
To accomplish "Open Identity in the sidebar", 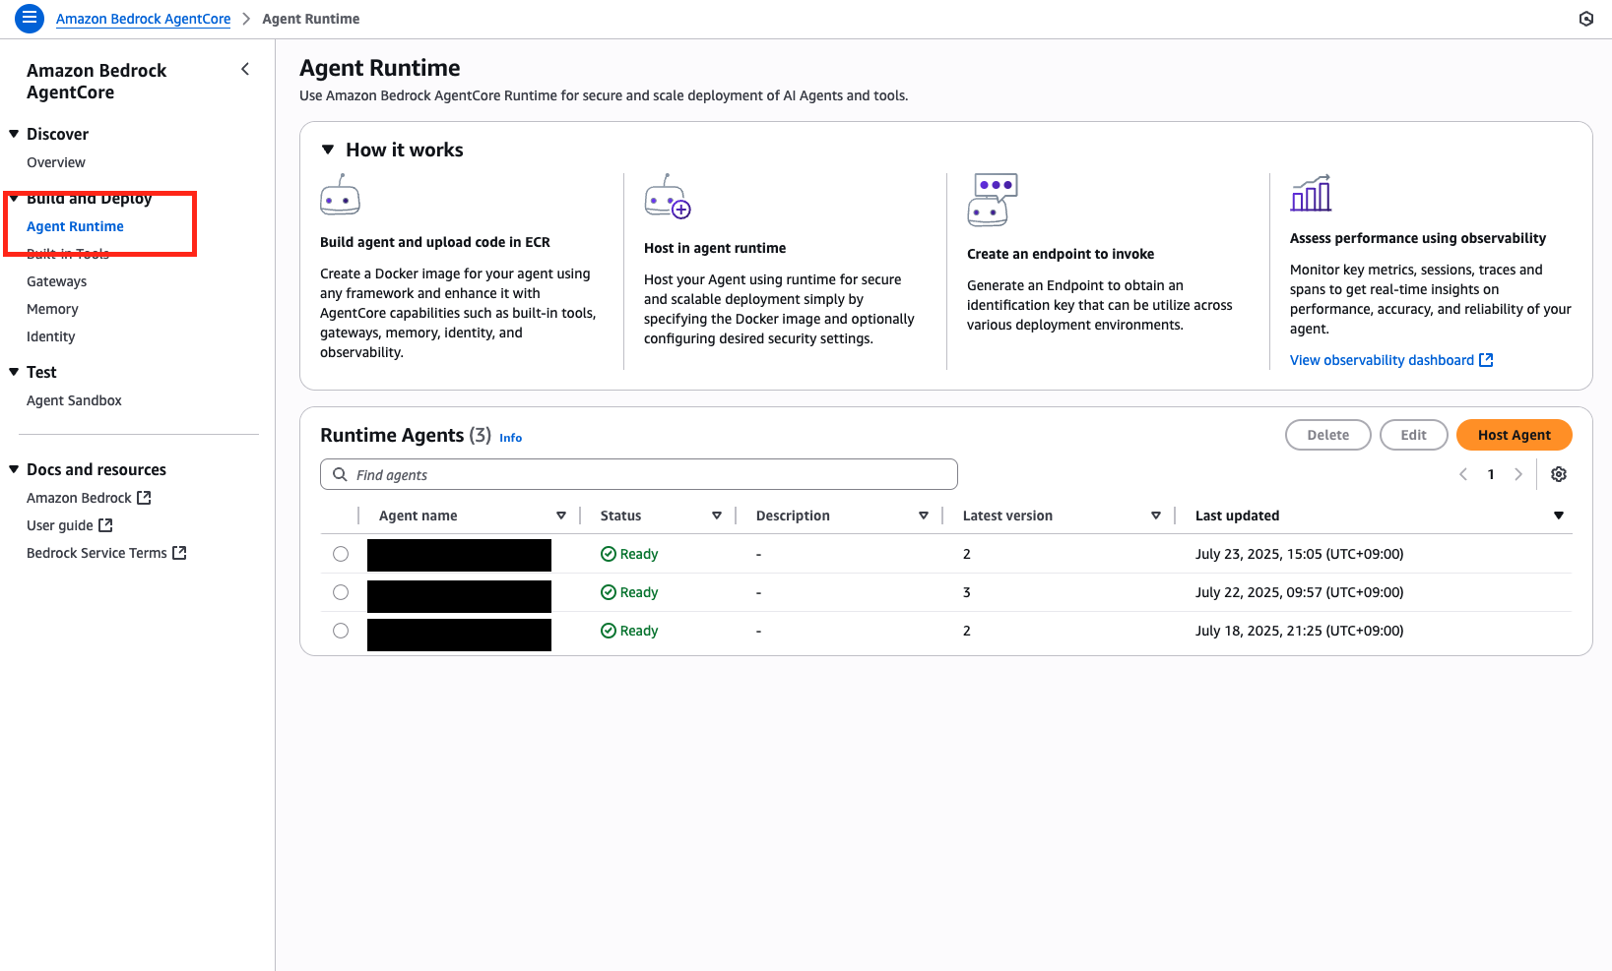I will (x=50, y=336).
